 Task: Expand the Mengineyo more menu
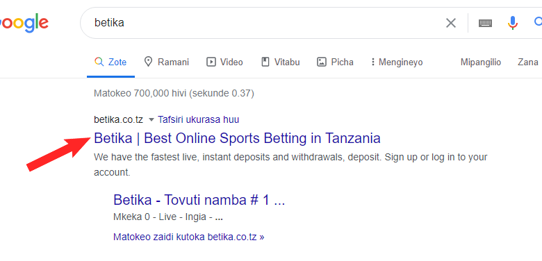[397, 62]
